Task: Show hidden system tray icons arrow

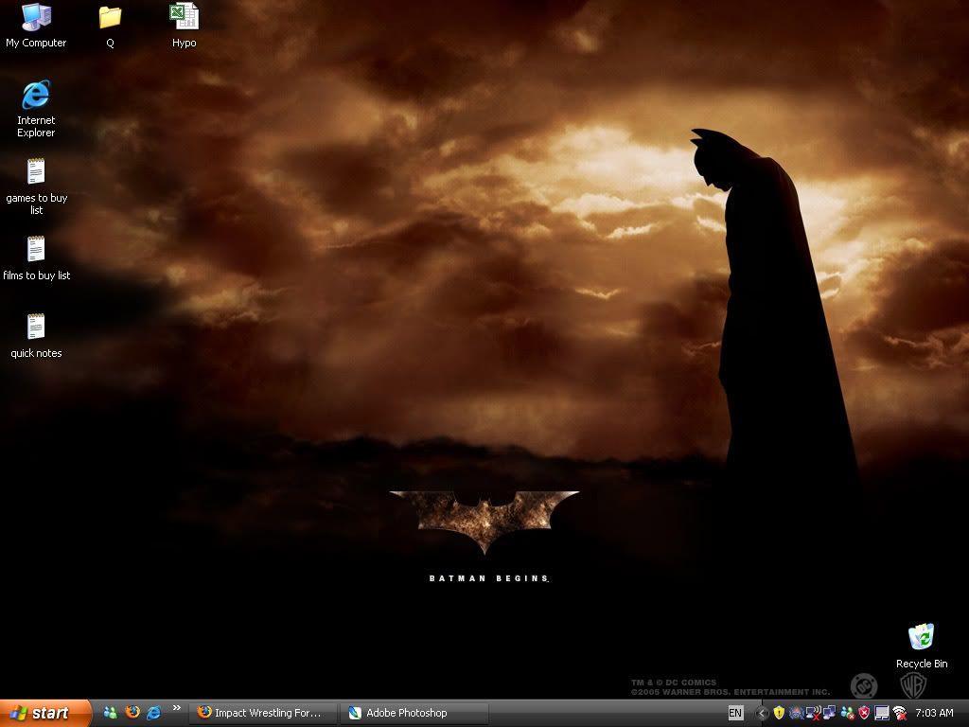Action: pyautogui.click(x=762, y=714)
